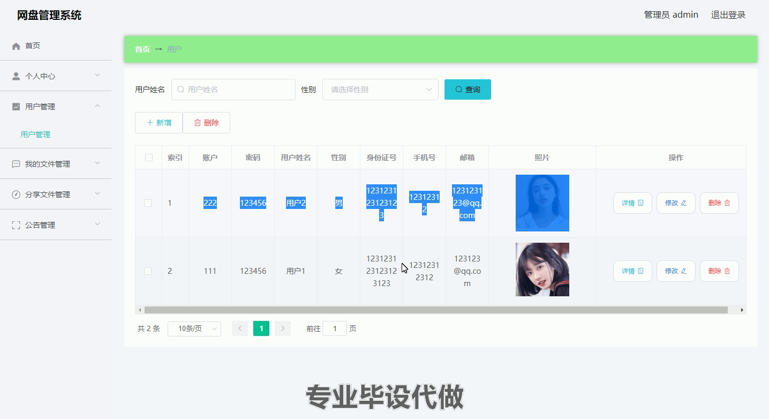Click left arrow of horizontal table scrollbar
The width and height of the screenshot is (769, 419).
coord(140,310)
